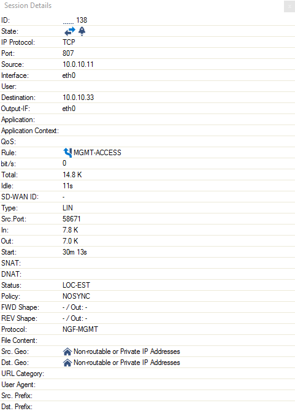Close the Session Details panel

point(289,7)
